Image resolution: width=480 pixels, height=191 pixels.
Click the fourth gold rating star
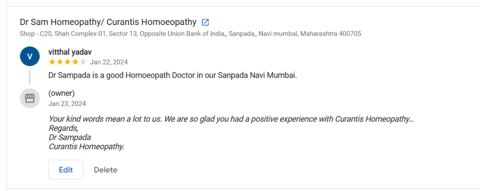[x=75, y=62]
